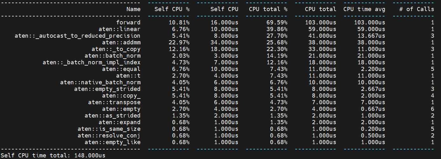The width and height of the screenshot is (441, 159).
Task: Select the "aten::batch_norm" row name
Action: [x=113, y=56]
